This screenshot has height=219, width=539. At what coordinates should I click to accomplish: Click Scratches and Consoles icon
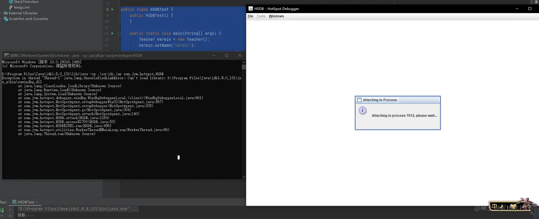click(5, 19)
